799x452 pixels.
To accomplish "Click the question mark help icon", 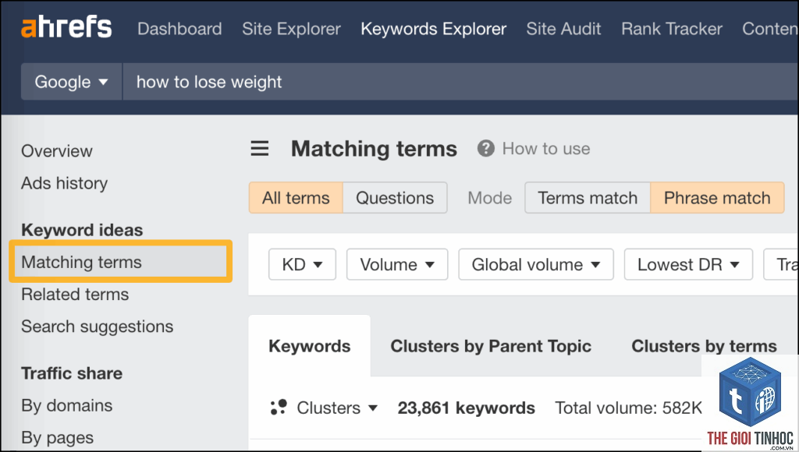I will (485, 149).
